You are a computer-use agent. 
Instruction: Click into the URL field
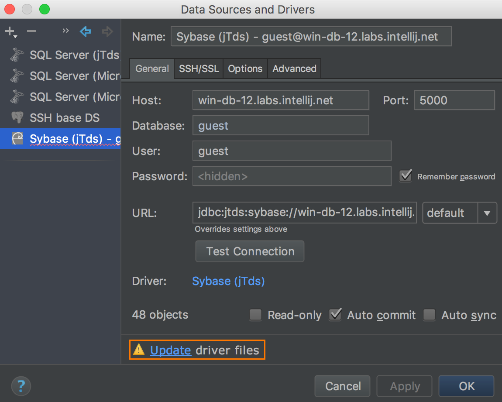point(304,212)
